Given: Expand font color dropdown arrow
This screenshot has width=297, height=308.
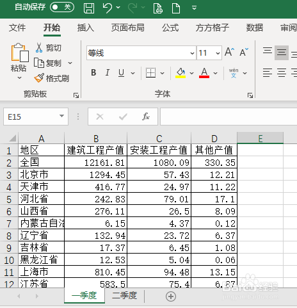Looking at the screenshot, I should click(216, 73).
